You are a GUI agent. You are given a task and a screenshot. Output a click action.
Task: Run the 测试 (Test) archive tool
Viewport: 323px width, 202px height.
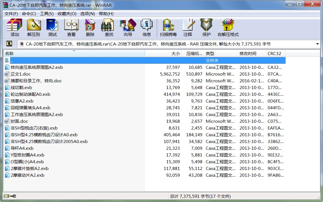click(52, 28)
